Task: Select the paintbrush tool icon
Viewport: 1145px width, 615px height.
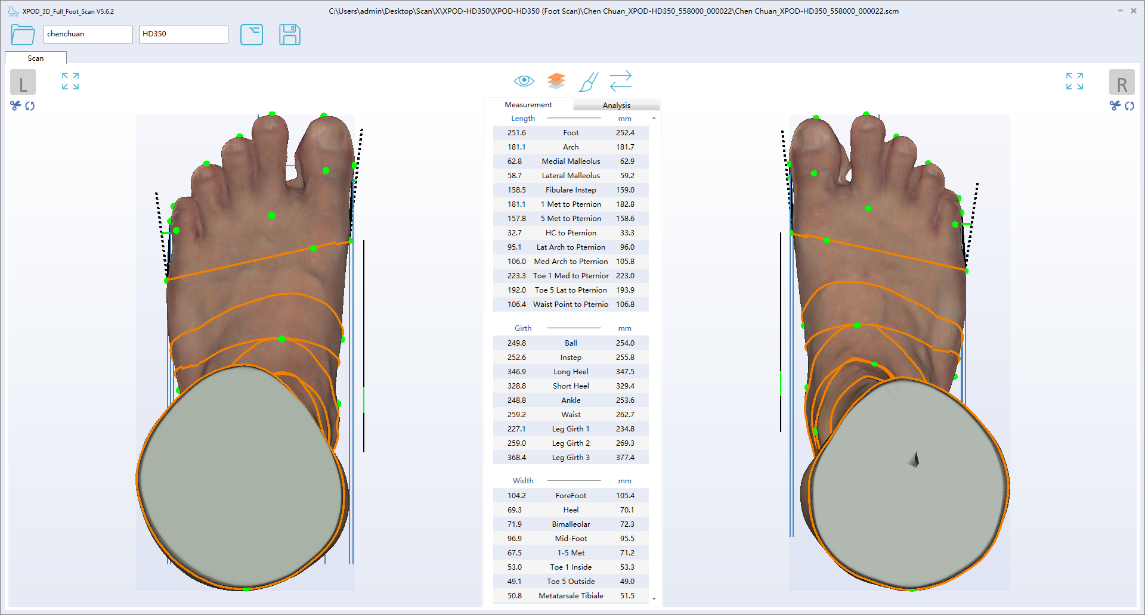Action: tap(588, 82)
